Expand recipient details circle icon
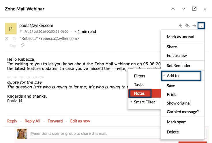Image resolution: width=212 pixels, height=143 pixels. coord(6,39)
